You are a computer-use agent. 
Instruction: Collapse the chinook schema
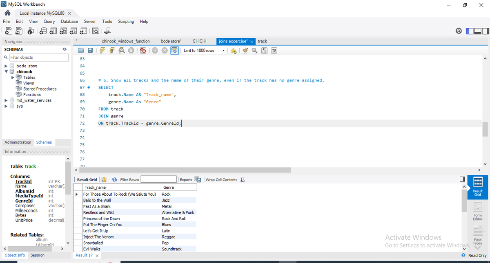[x=6, y=71]
